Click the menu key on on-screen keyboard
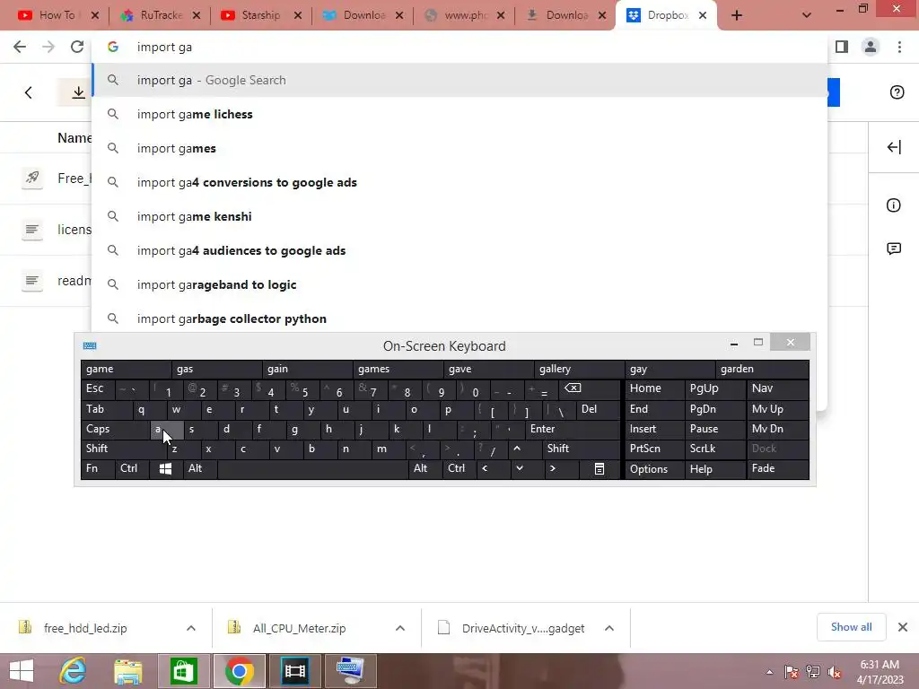This screenshot has height=689, width=919. (599, 468)
